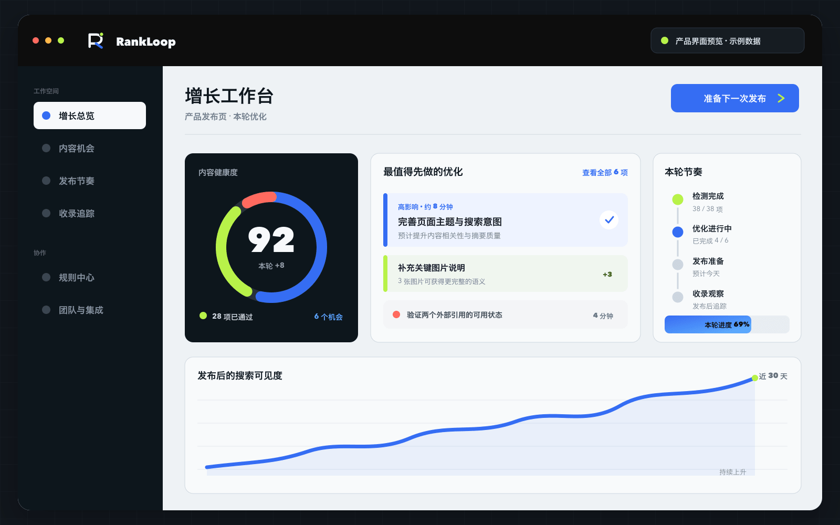Click the green dot beside 28 项已通过
840x525 pixels.
coord(203,316)
